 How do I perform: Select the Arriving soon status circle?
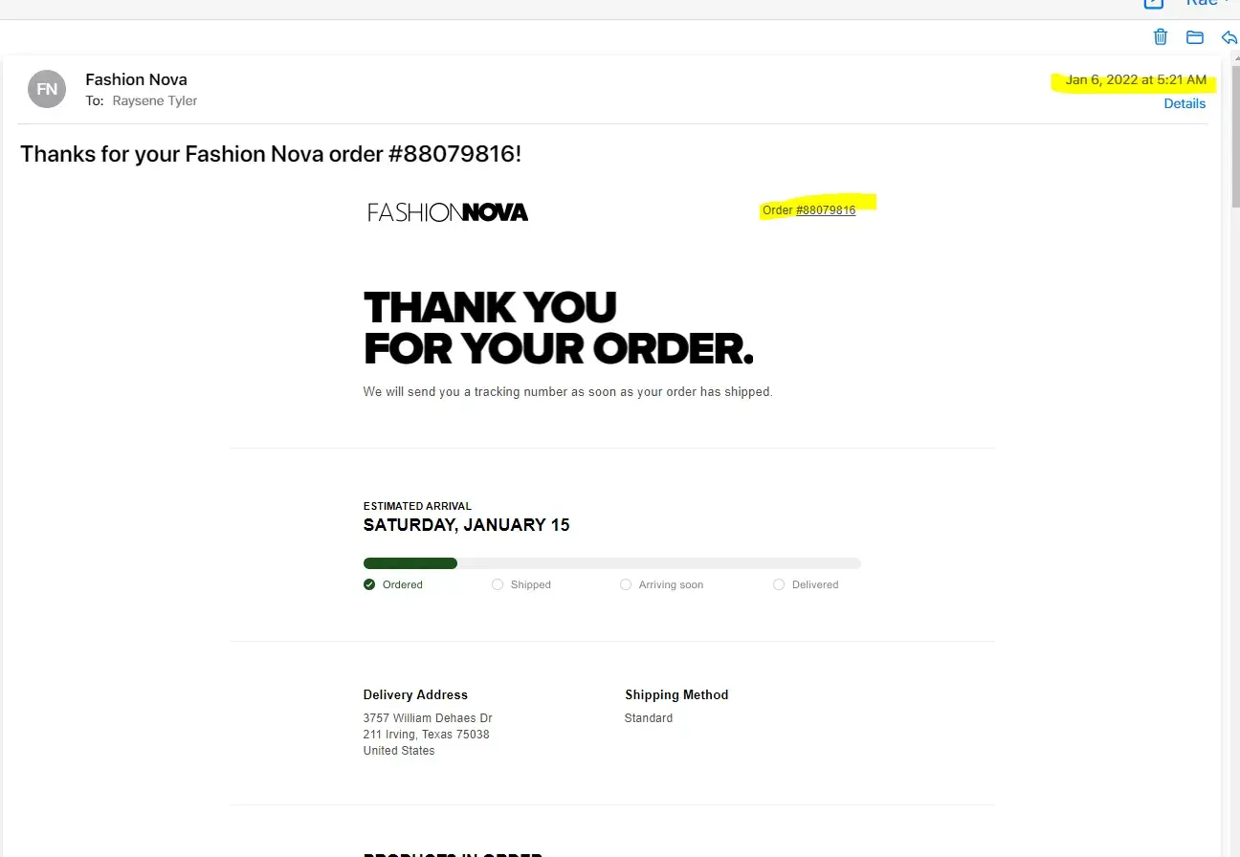tap(626, 584)
